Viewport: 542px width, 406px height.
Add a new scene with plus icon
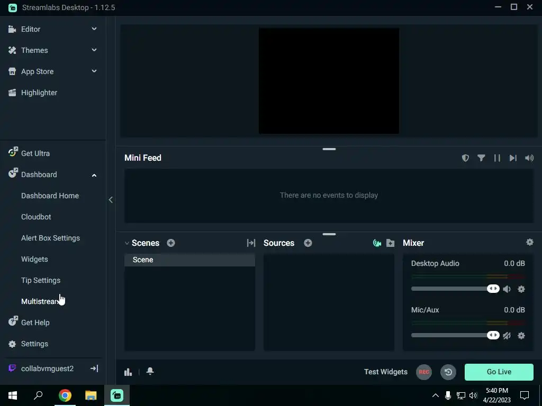click(x=171, y=243)
